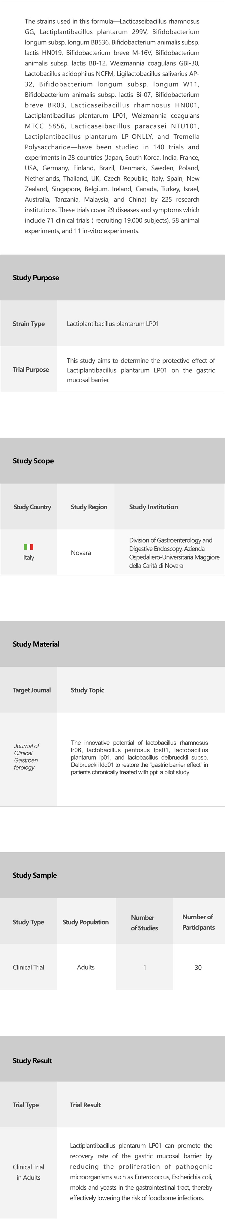Image resolution: width=225 pixels, height=1219 pixels.
Task: Click the Italy flag icon
Action: (x=28, y=547)
